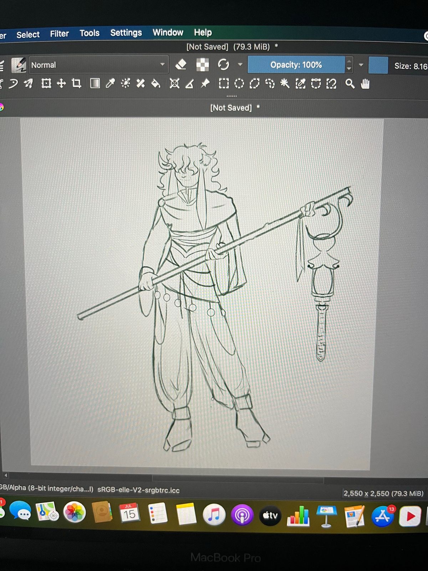The image size is (428, 571).
Task: Click the Opacity: 100% slider
Action: click(x=296, y=65)
